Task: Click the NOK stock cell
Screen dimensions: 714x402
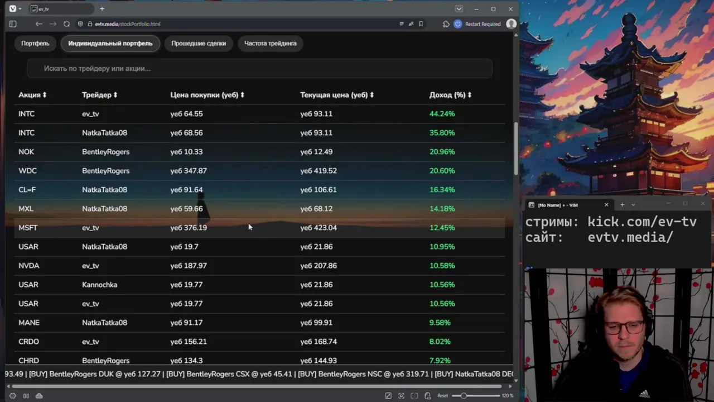Action: (26, 152)
